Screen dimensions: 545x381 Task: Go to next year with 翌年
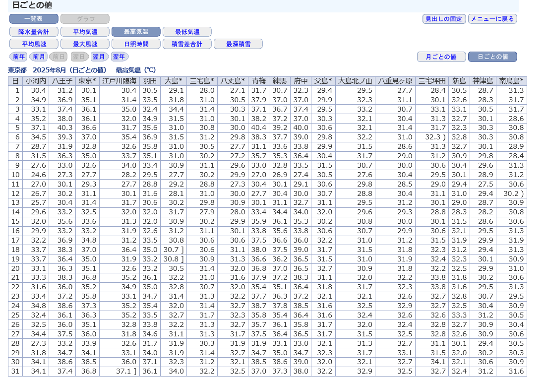119,57
